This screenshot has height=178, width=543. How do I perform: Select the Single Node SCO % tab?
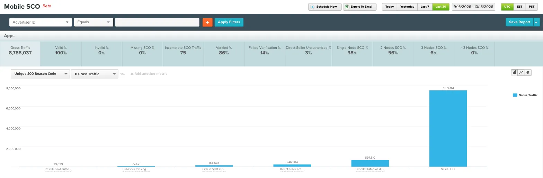pos(352,54)
